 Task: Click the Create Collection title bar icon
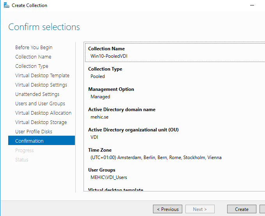(5, 5)
